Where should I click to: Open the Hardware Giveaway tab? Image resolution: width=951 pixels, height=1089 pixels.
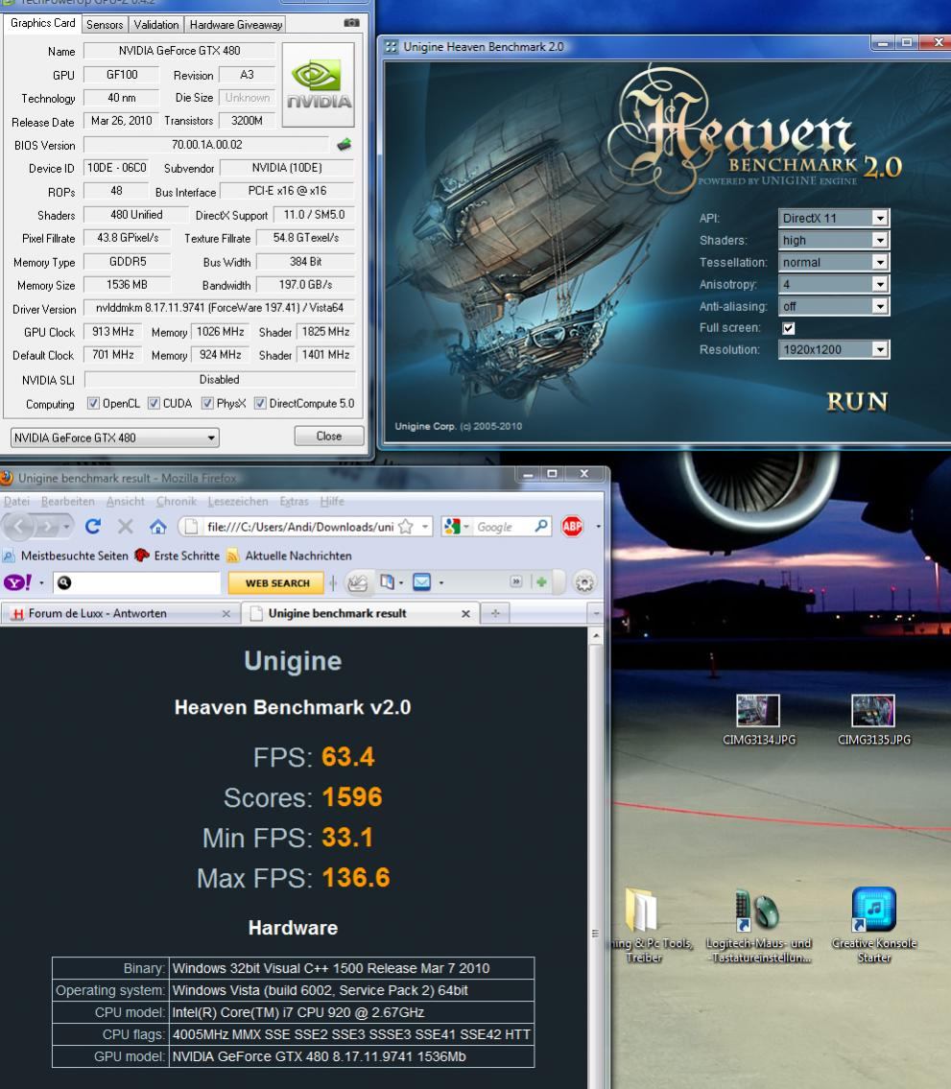(x=236, y=24)
